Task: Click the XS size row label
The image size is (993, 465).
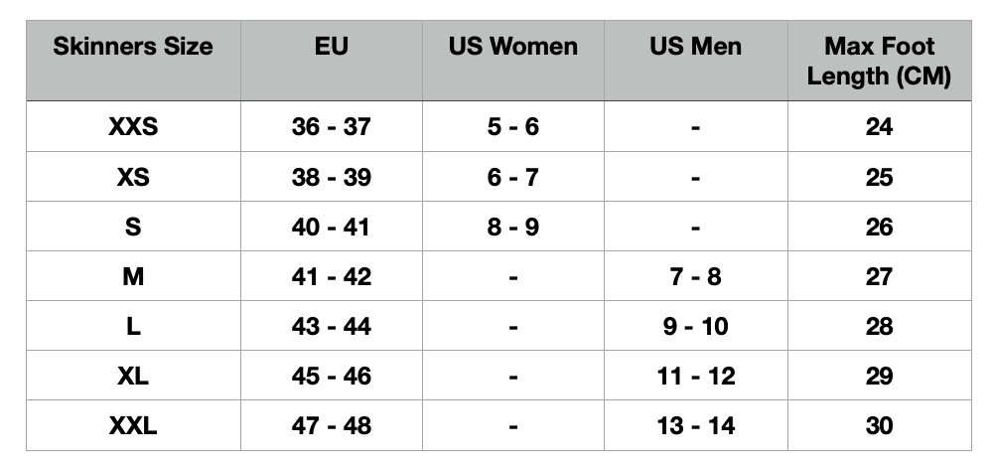Action: (x=133, y=177)
